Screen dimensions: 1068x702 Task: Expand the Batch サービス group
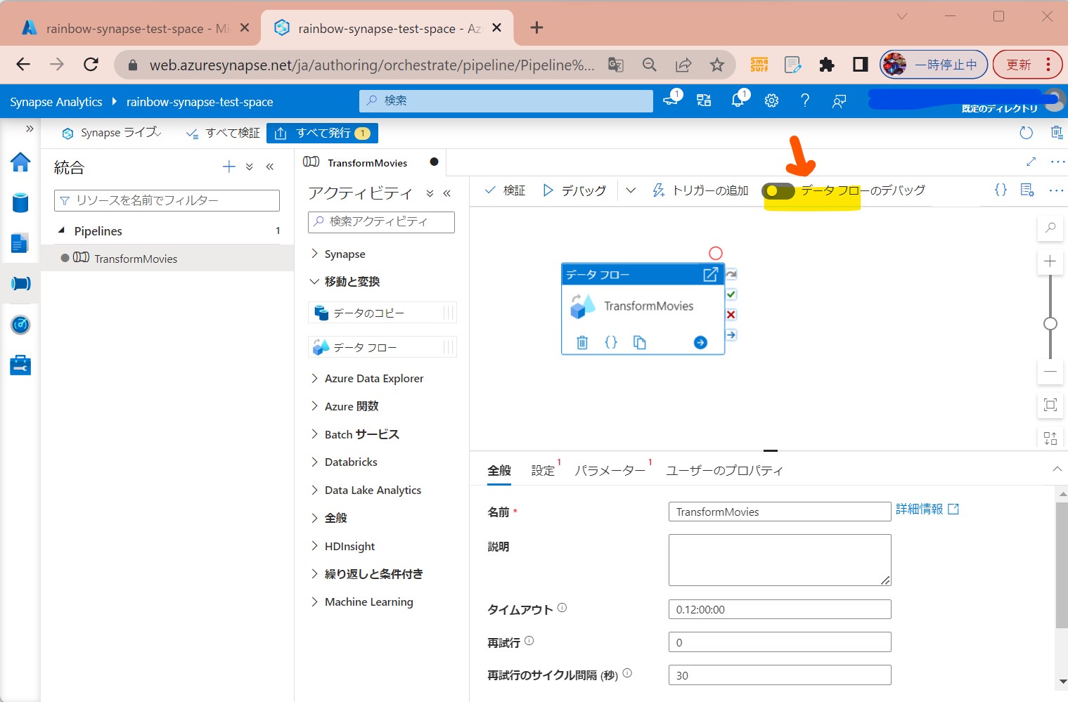point(314,434)
